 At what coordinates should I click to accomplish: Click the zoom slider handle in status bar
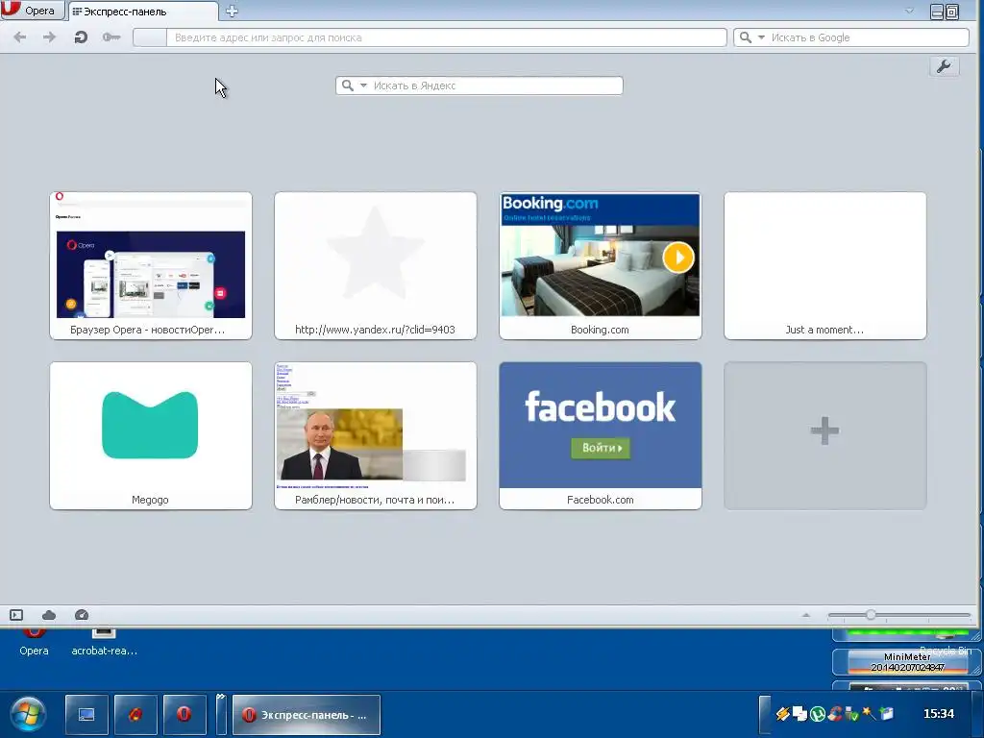(x=871, y=615)
